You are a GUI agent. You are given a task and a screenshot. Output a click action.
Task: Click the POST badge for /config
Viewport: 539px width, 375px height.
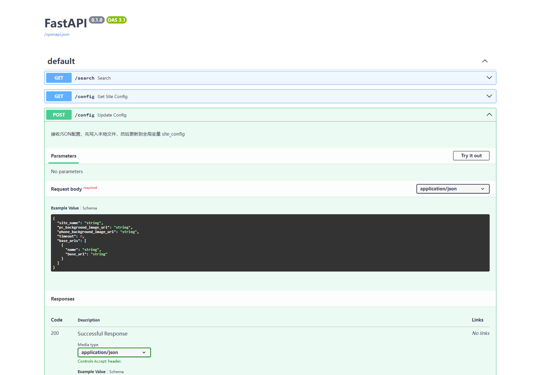coord(59,115)
